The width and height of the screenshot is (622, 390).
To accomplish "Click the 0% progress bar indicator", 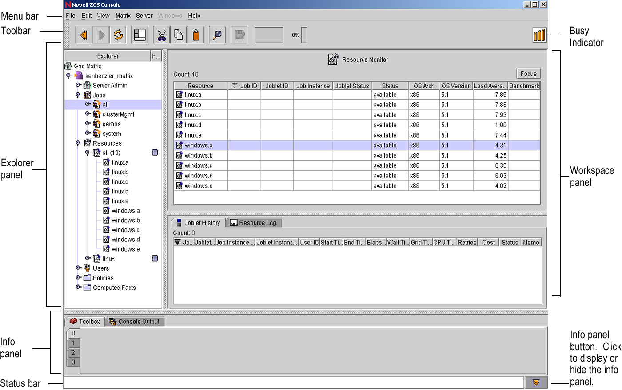I will pos(304,35).
